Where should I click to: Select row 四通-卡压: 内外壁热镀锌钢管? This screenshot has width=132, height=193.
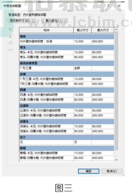67,95
